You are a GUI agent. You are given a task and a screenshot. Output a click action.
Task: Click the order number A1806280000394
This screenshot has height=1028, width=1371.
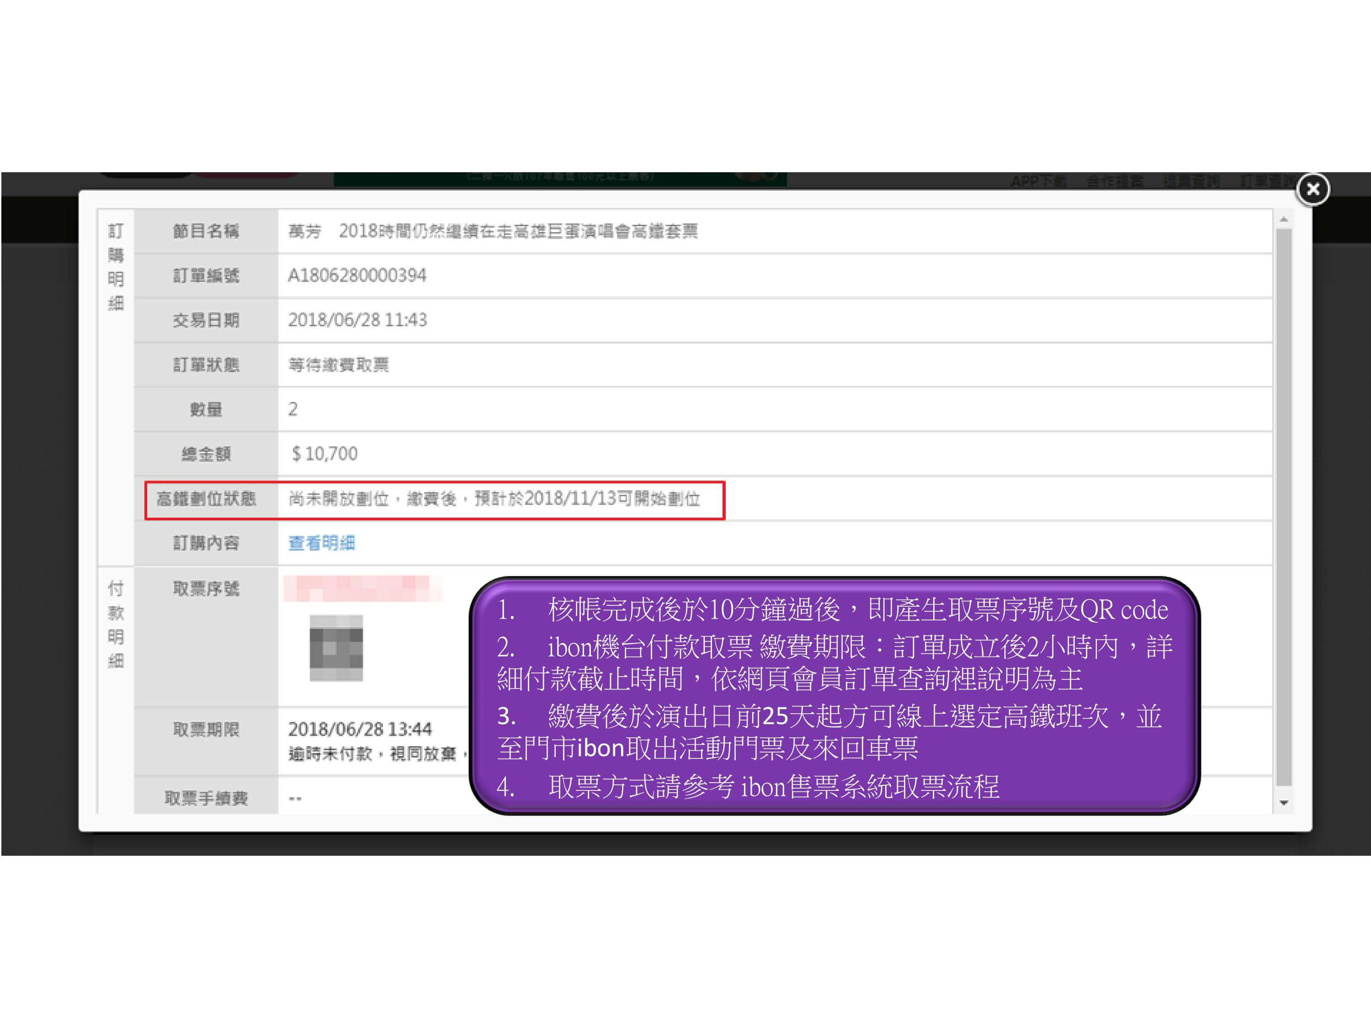point(357,275)
